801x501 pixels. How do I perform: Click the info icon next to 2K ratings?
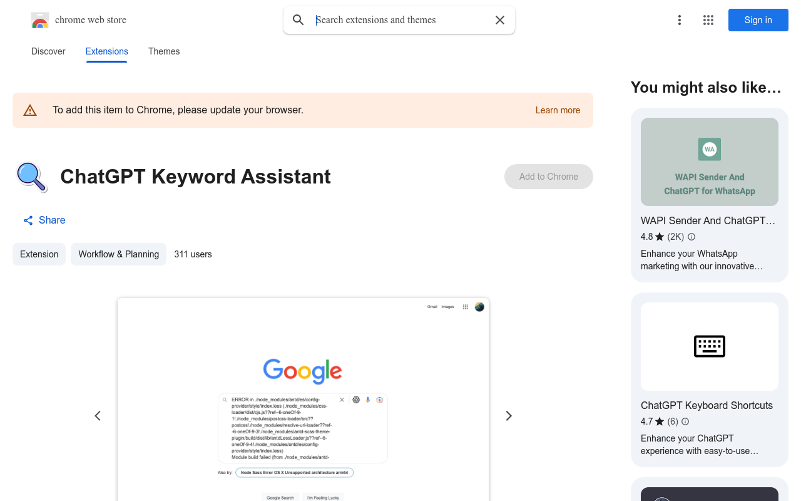coord(691,237)
